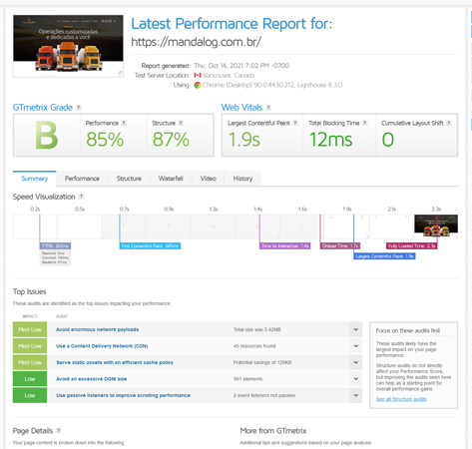Click First Contentful Paint timeline marker
Viewport: 472px width, 449px height.
[x=150, y=245]
